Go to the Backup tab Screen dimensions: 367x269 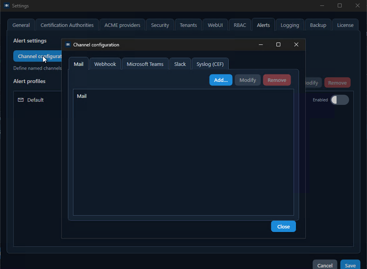point(318,25)
